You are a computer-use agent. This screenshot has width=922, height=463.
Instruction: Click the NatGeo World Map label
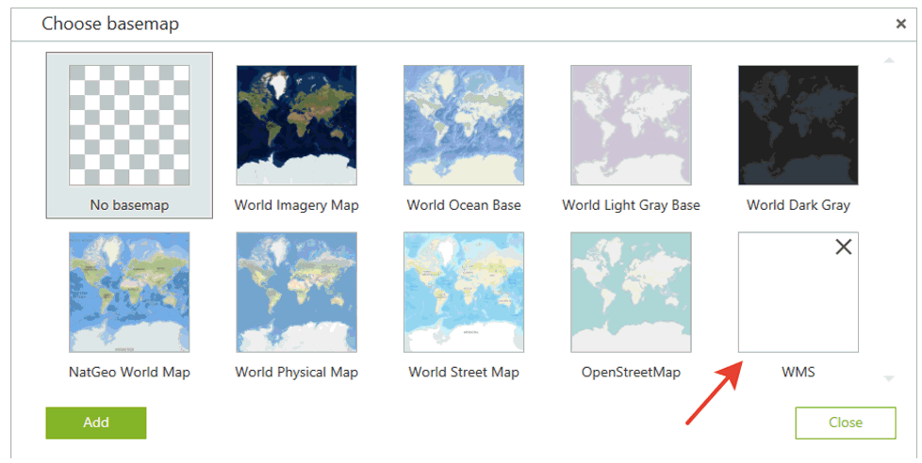(129, 372)
